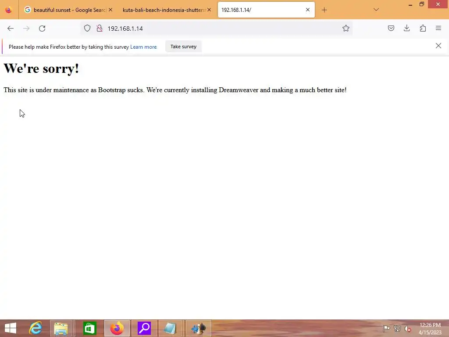Open the Learn more survey link
This screenshot has height=337, width=449.
pyautogui.click(x=143, y=47)
